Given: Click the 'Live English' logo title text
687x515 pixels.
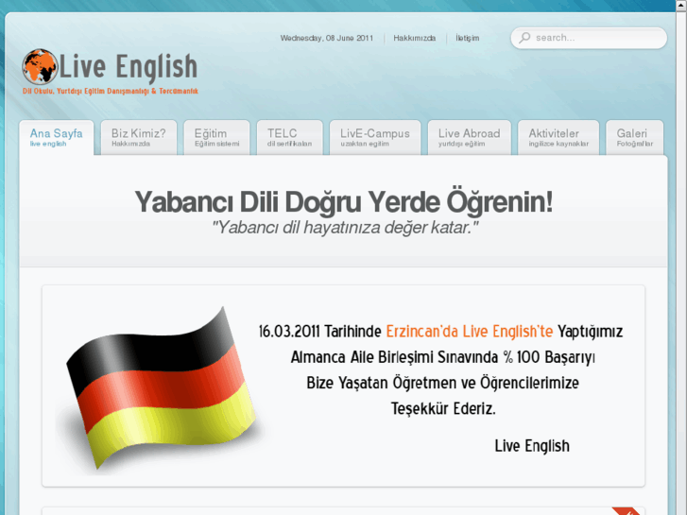Looking at the screenshot, I should [x=128, y=67].
